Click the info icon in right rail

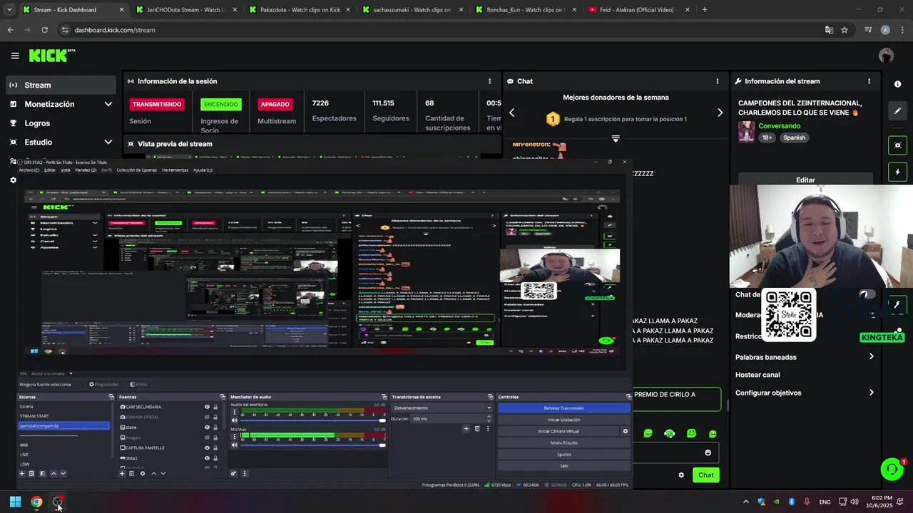pos(897,84)
